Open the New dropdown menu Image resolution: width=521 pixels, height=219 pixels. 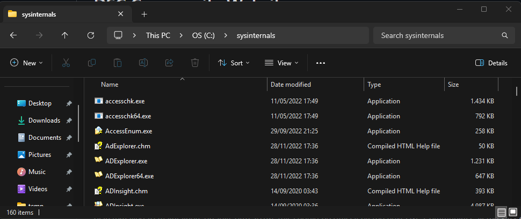tap(26, 63)
